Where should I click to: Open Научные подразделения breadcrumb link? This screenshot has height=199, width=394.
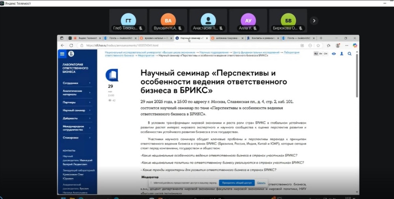click(x=214, y=52)
